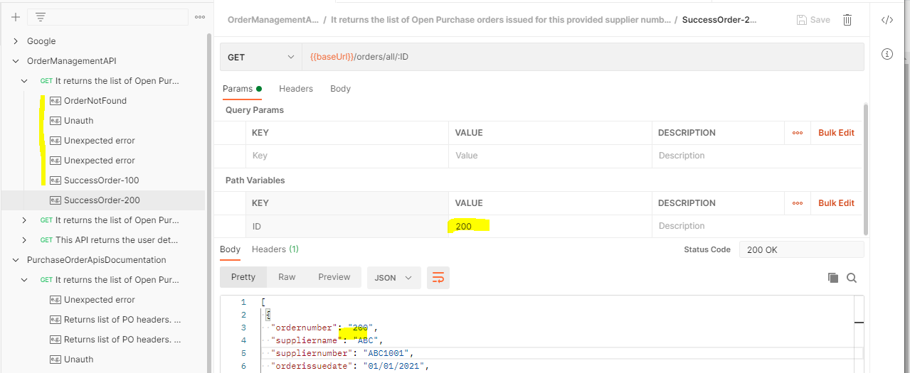Select OrderNotFound example icon
Screen dimensions: 910x373
click(55, 101)
